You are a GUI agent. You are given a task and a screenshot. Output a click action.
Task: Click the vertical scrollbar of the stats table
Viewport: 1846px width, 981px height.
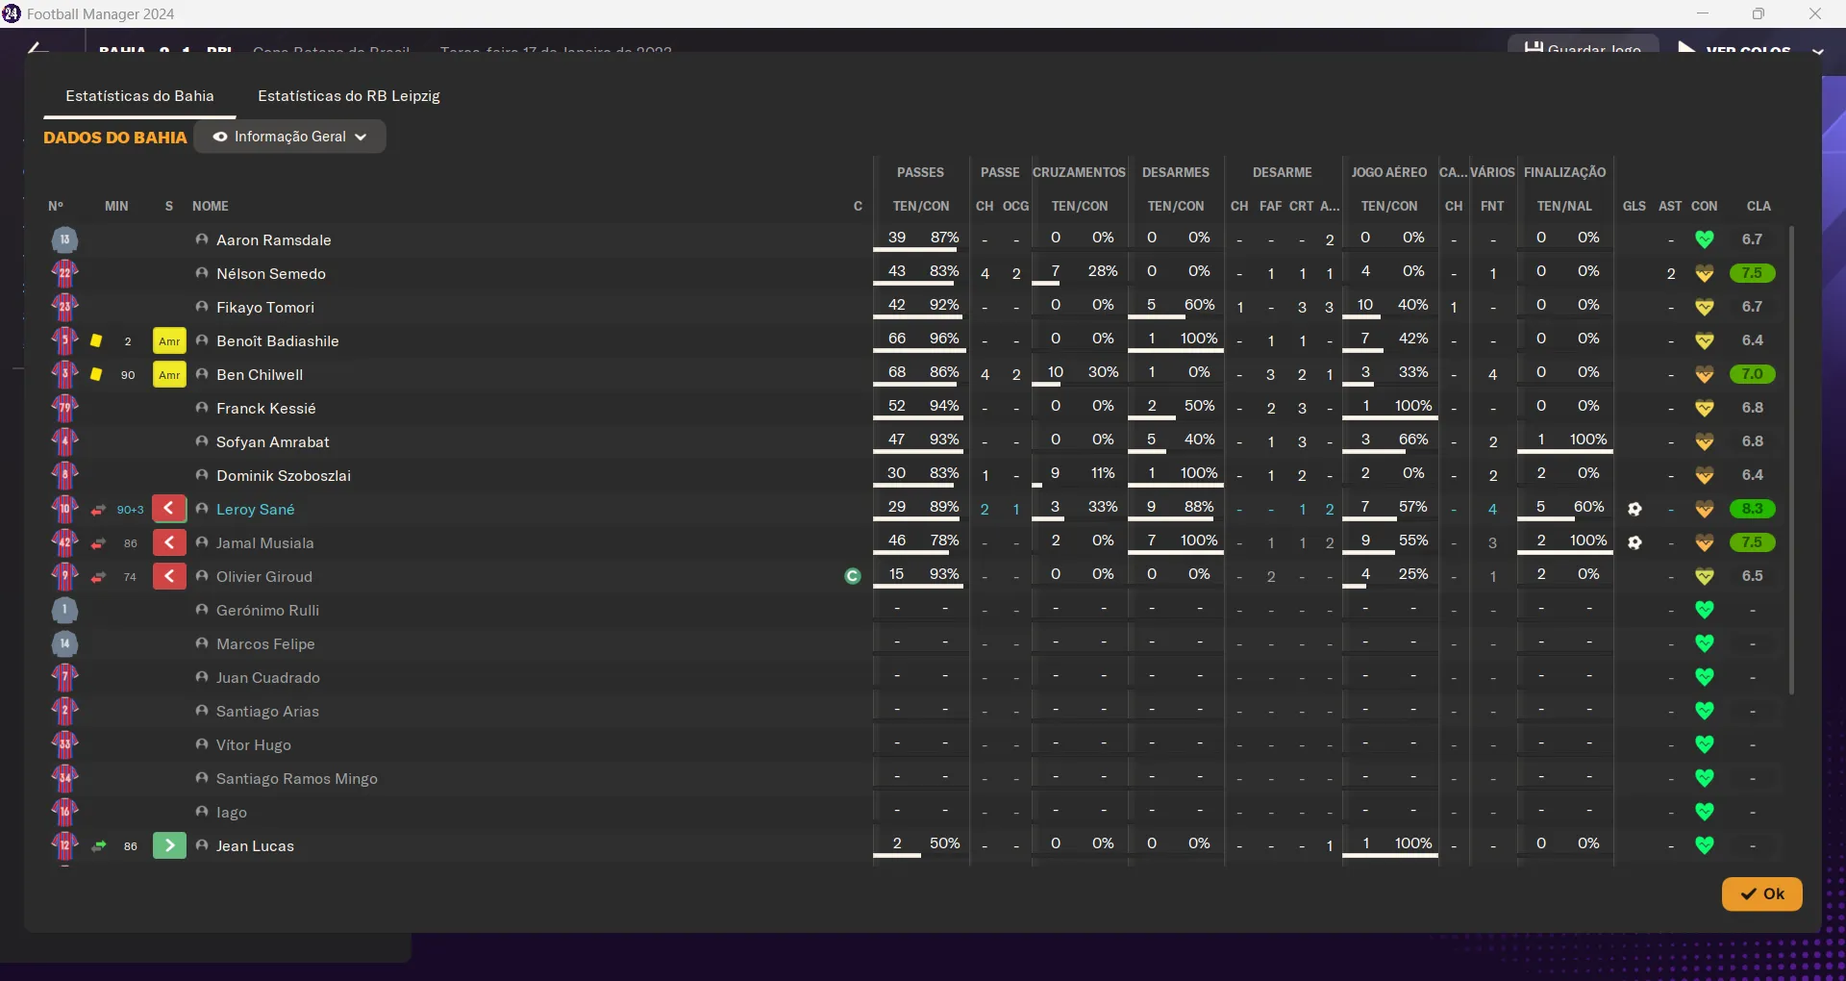click(x=1791, y=460)
